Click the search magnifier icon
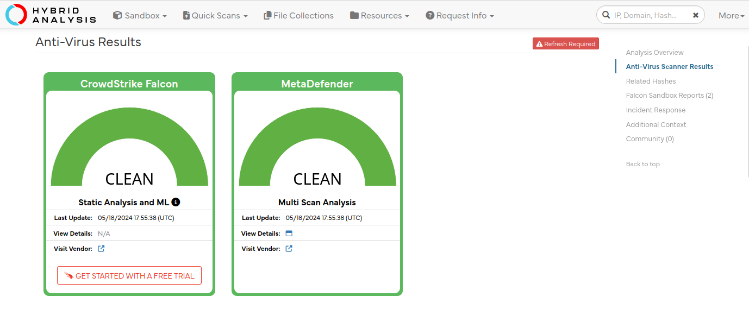This screenshot has width=749, height=309. (x=606, y=15)
